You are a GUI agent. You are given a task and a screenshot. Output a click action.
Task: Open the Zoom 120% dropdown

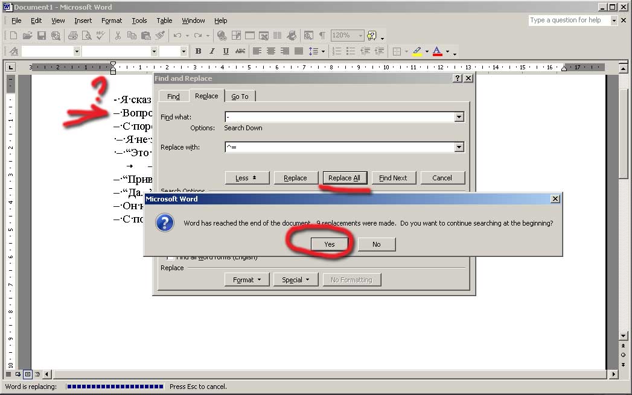click(x=360, y=36)
